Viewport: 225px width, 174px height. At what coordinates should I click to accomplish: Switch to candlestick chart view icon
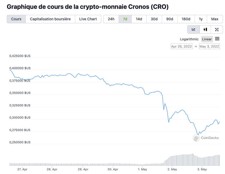coord(205,29)
